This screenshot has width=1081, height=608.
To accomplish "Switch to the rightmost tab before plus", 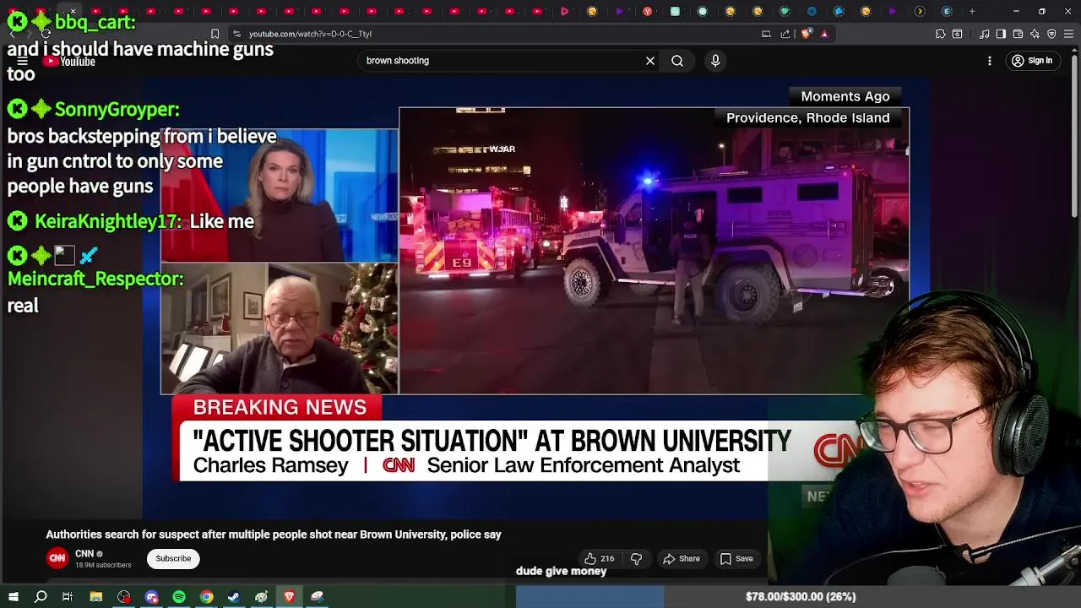I will coord(947,11).
